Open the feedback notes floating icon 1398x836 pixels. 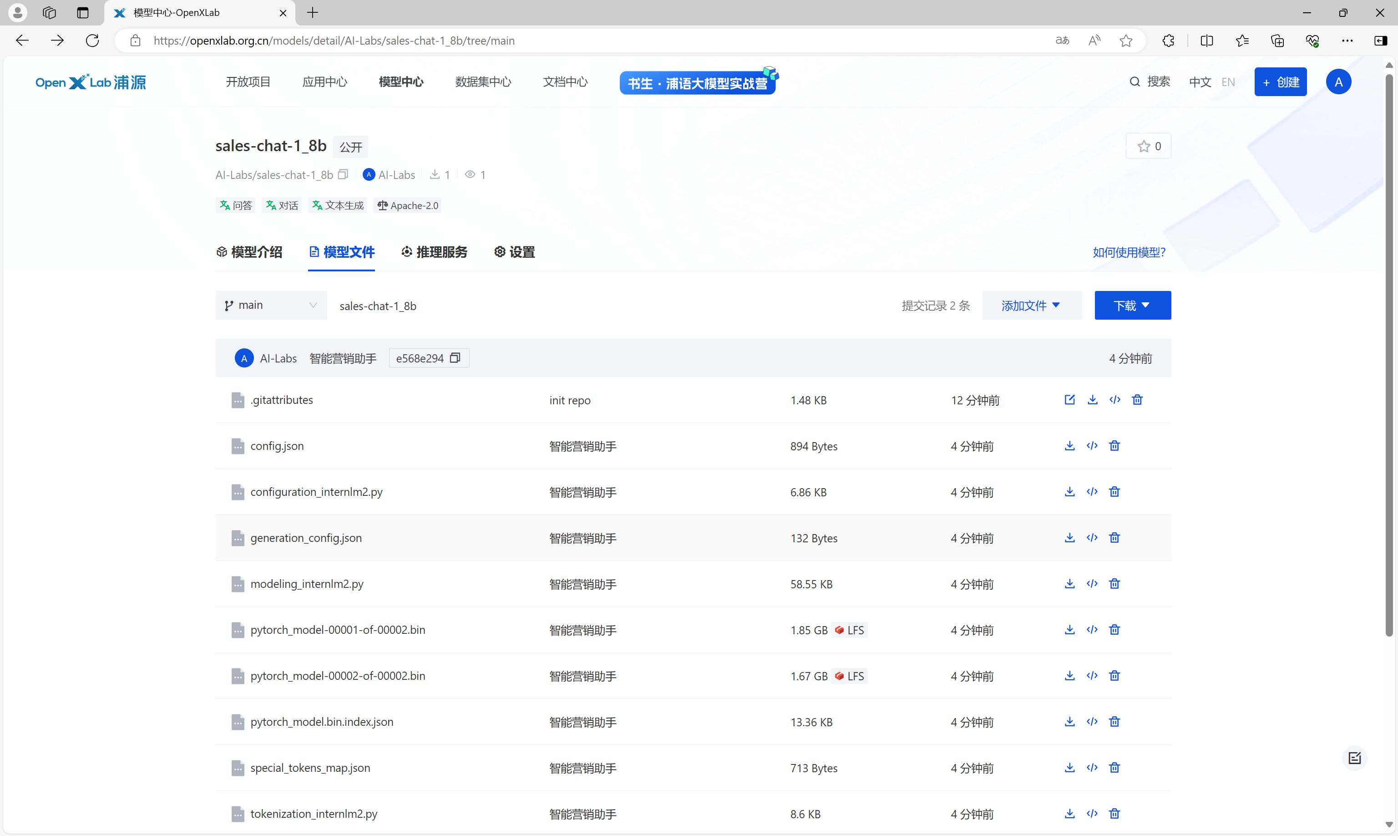pyautogui.click(x=1355, y=758)
